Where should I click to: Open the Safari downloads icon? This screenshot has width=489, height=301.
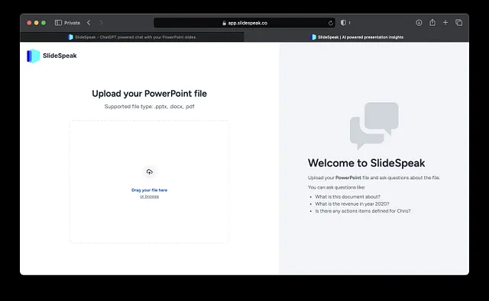(419, 23)
